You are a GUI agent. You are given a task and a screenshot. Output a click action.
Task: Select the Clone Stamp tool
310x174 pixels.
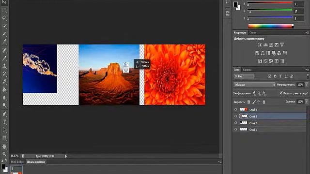4,66
